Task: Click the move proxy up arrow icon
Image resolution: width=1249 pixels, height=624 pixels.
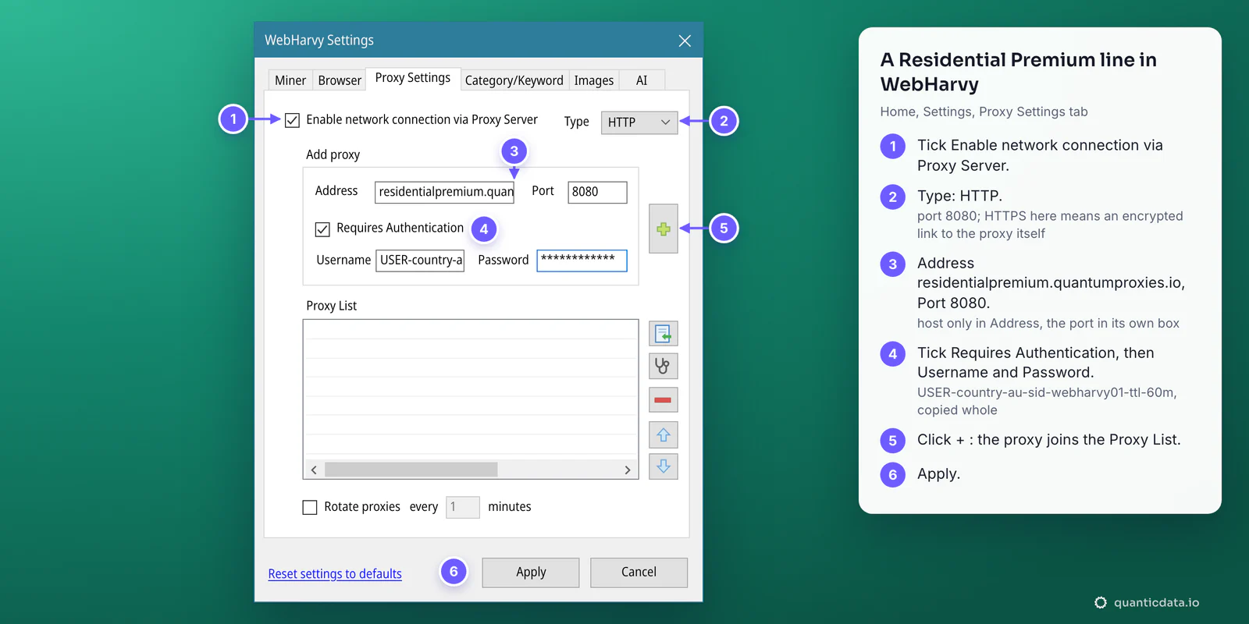Action: [663, 434]
